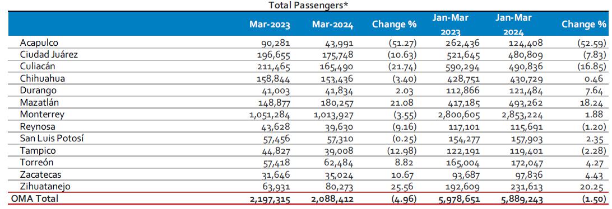Select the Durango row label
The image size is (612, 209).
(x=38, y=91)
